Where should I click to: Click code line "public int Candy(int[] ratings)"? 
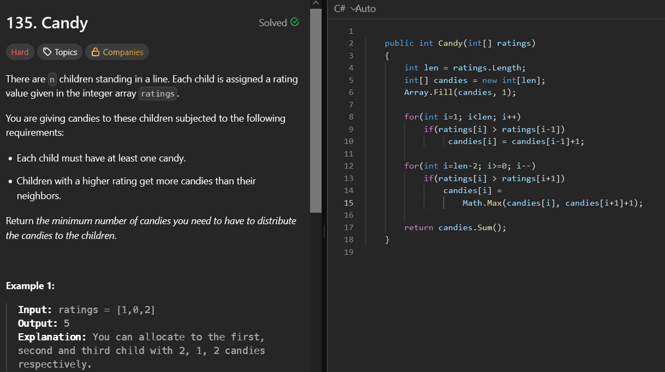[460, 43]
